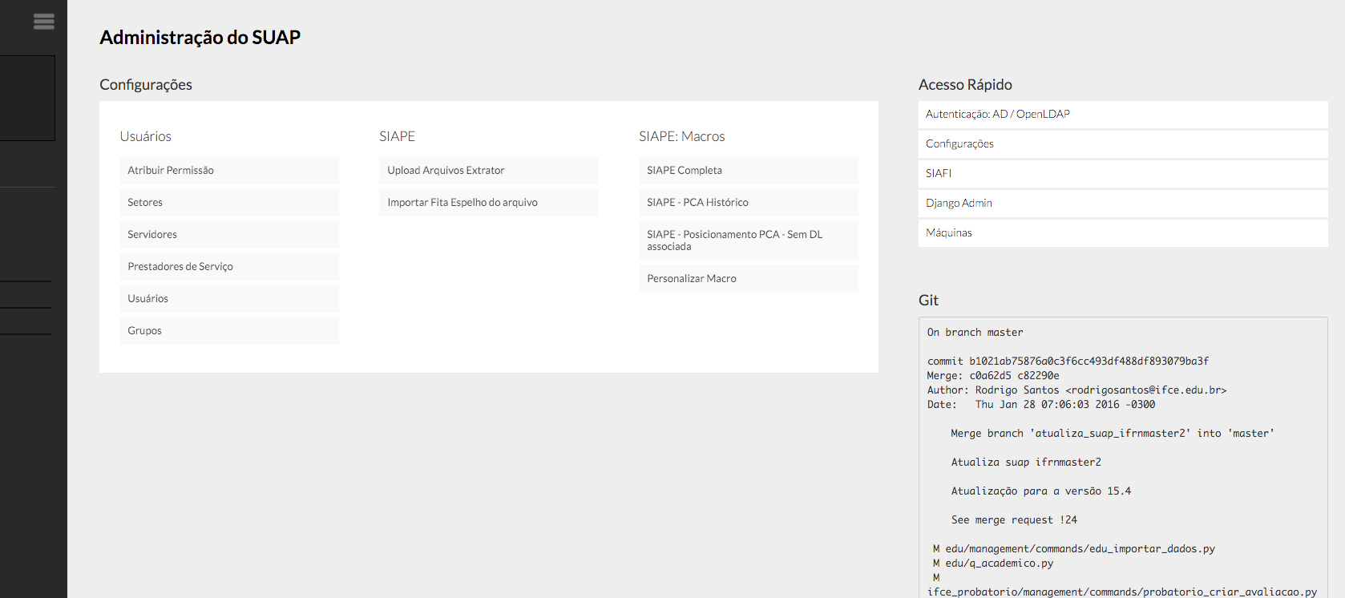
Task: Click the commit hash line in Git panel
Action: (x=1068, y=362)
